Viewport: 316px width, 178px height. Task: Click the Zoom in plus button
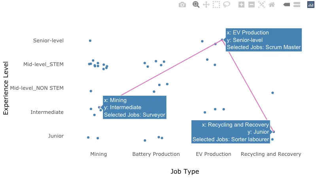(x=241, y=4)
